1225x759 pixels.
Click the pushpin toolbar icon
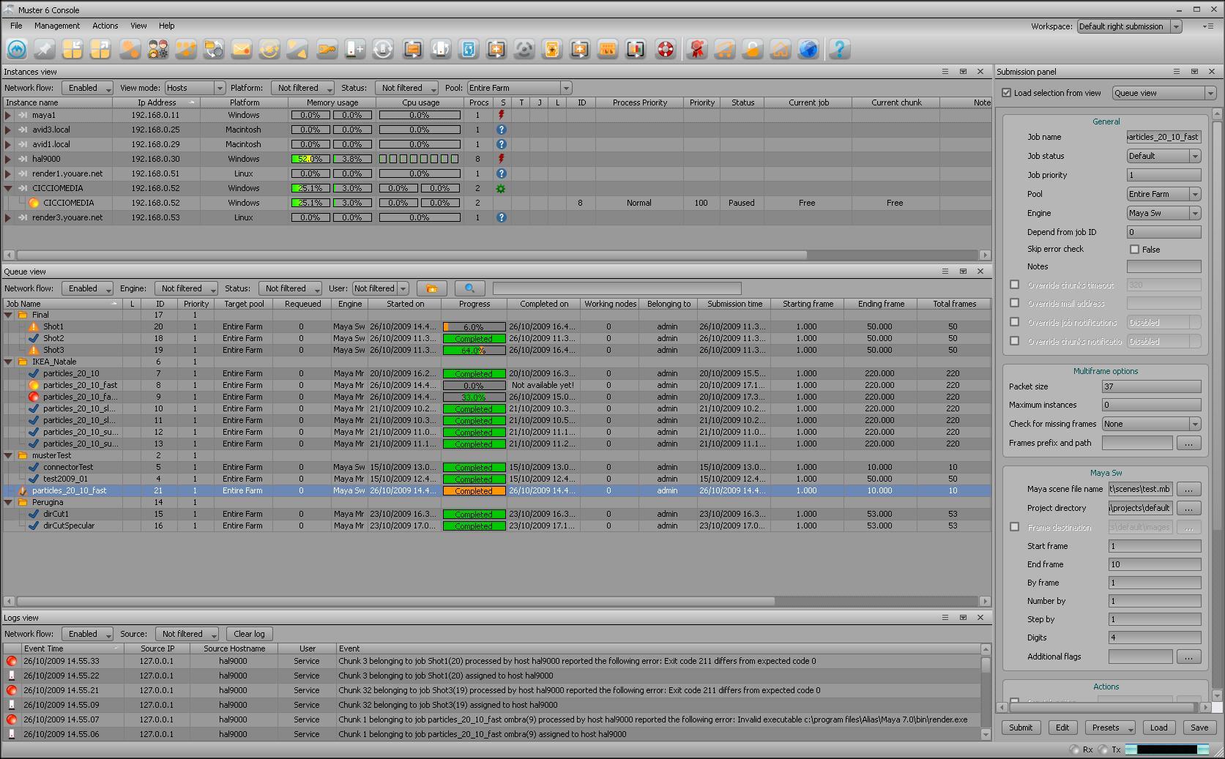click(45, 49)
